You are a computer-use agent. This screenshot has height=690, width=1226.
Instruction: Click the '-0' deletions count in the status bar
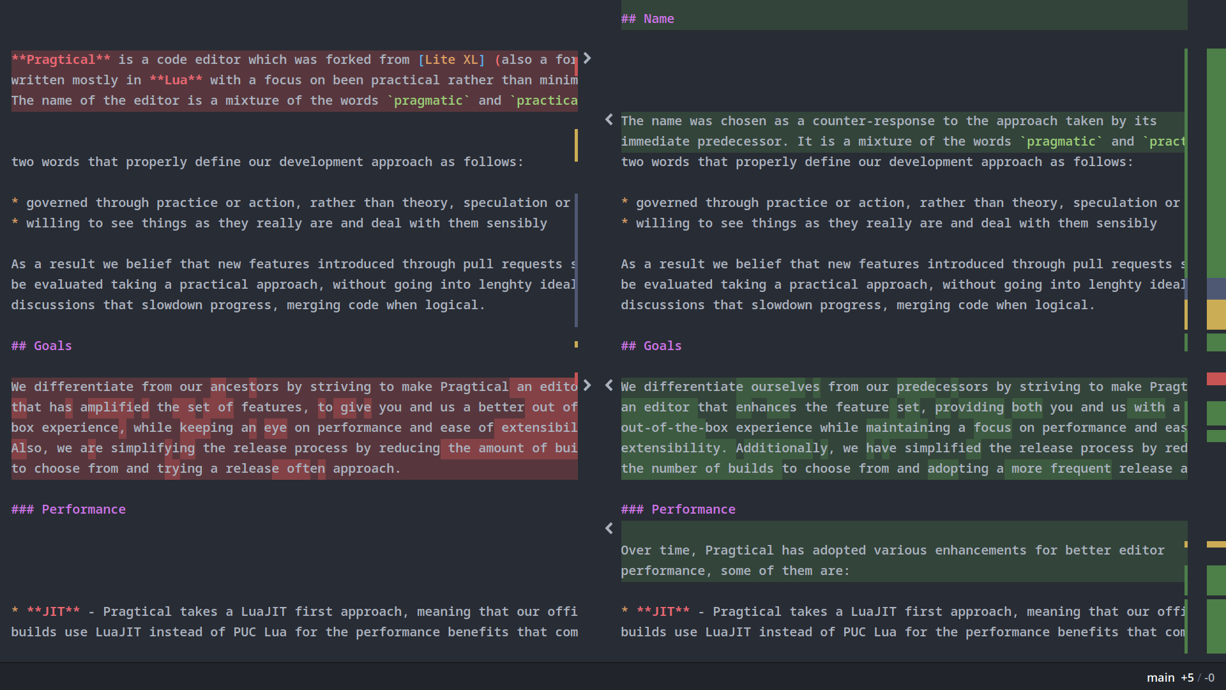1209,678
